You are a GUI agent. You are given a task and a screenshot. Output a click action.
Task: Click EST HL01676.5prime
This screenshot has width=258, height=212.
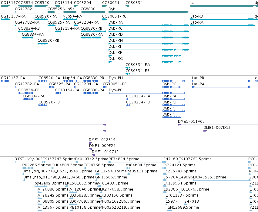click(194, 189)
